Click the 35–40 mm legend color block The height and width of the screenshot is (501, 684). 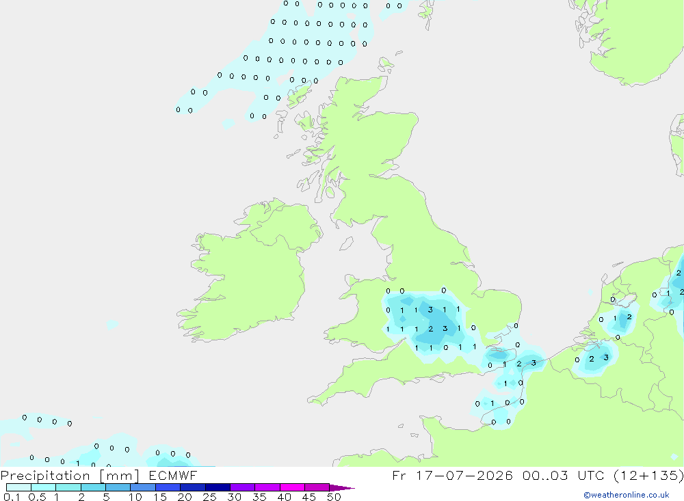click(x=267, y=487)
